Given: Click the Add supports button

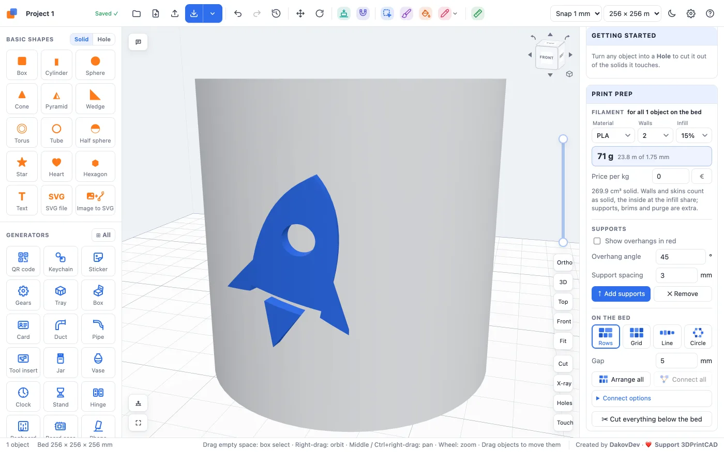Looking at the screenshot, I should (621, 294).
